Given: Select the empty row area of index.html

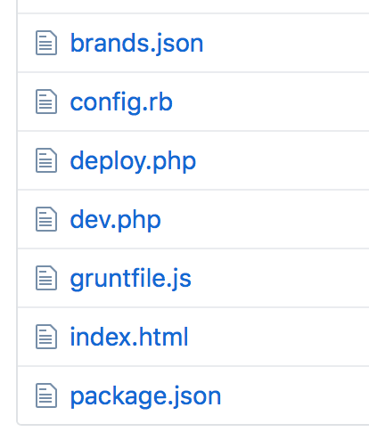Looking at the screenshot, I should [x=279, y=337].
